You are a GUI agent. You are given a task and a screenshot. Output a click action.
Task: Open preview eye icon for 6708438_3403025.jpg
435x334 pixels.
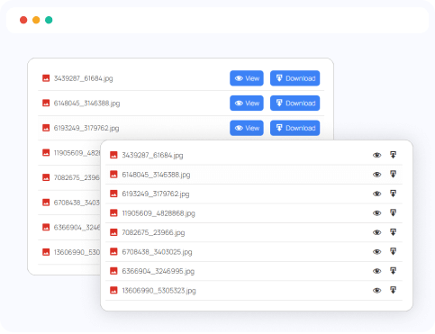click(376, 252)
